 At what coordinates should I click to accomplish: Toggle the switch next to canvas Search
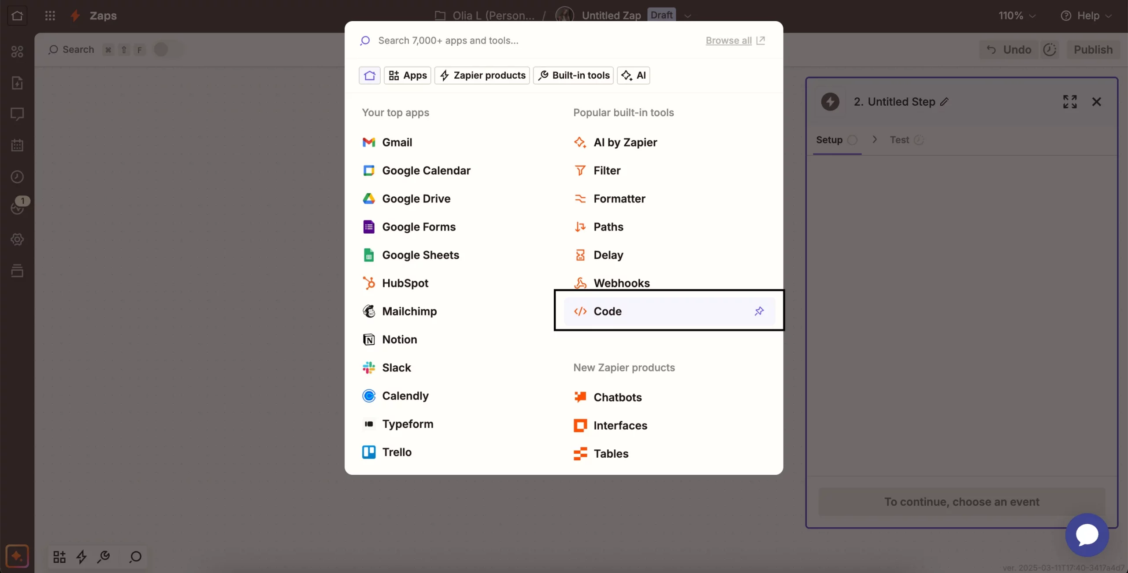pos(167,49)
